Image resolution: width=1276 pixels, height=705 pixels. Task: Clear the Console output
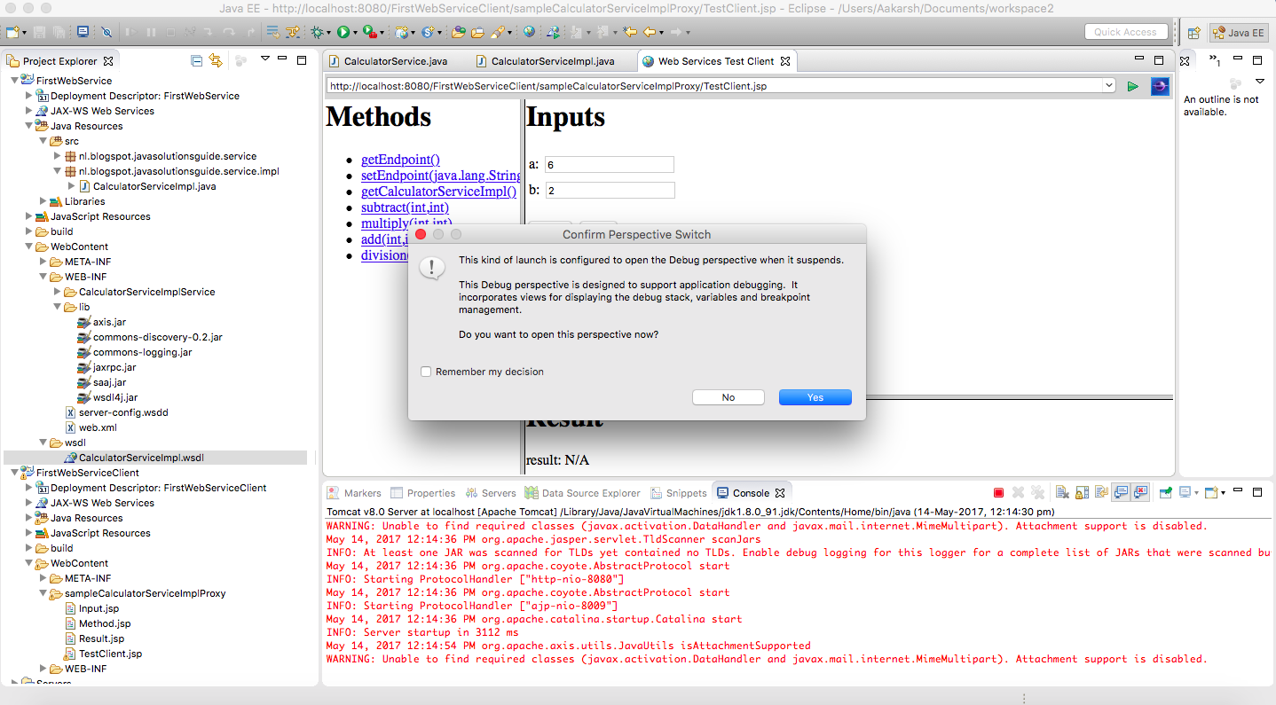pos(1062,492)
